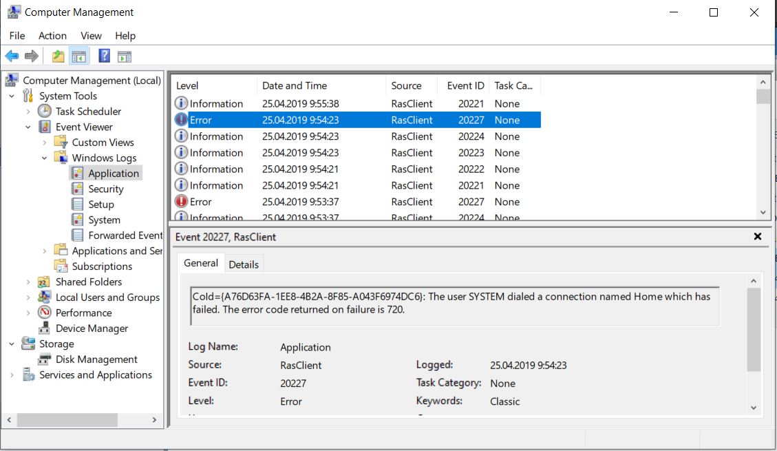Select the Services and Applications icon

[x=28, y=375]
